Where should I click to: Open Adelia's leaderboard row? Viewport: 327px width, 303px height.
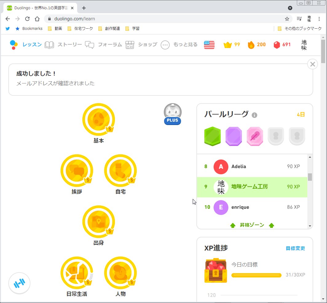click(x=252, y=167)
